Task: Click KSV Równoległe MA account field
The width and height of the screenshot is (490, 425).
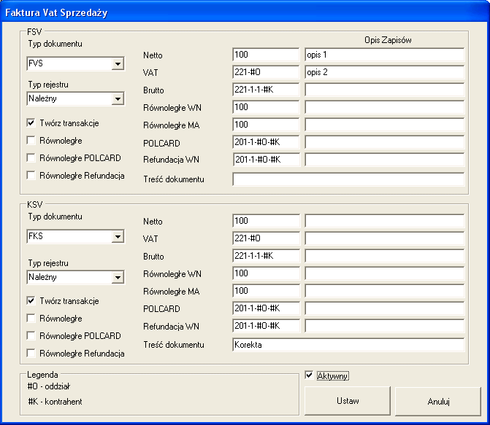Action: [266, 291]
